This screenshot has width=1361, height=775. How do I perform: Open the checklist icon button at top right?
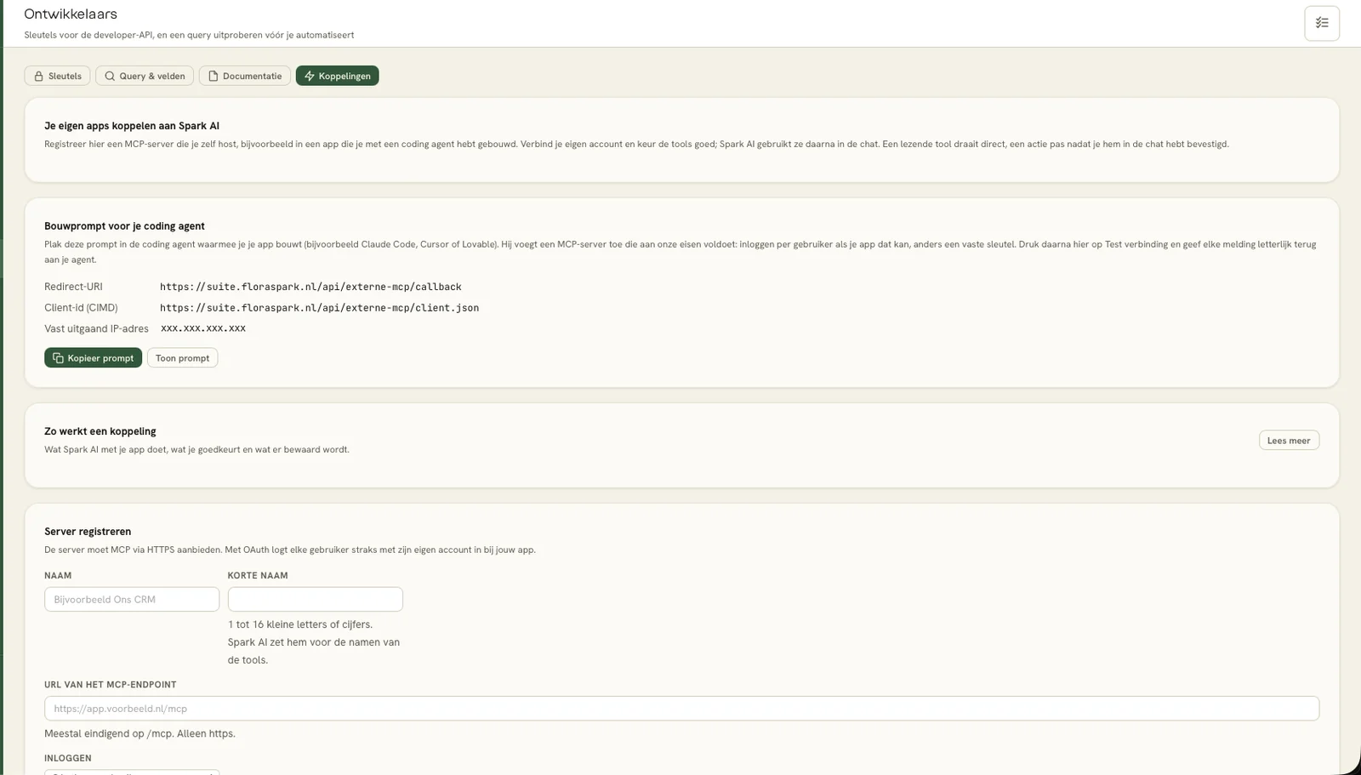click(x=1321, y=23)
